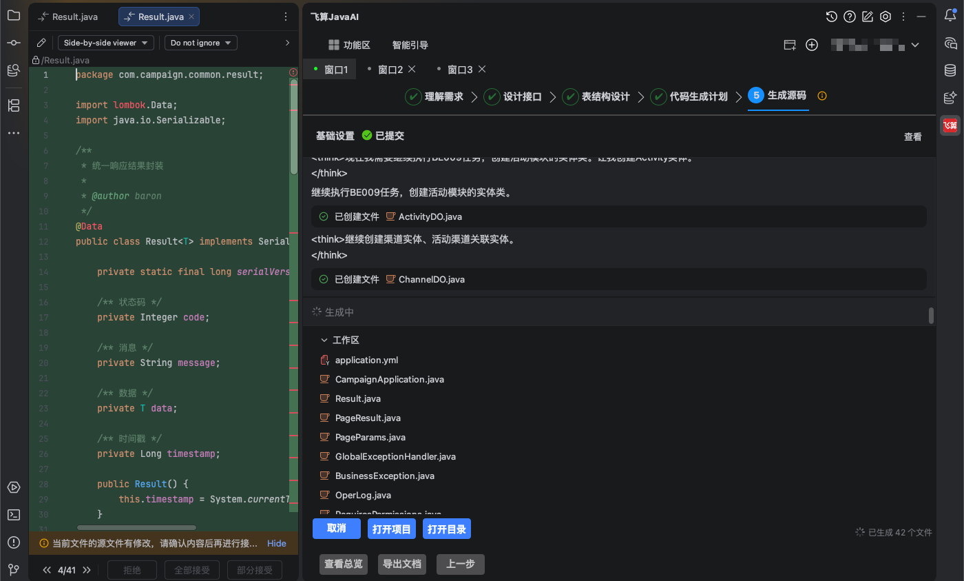Open the Structure tool window icon

[x=14, y=105]
